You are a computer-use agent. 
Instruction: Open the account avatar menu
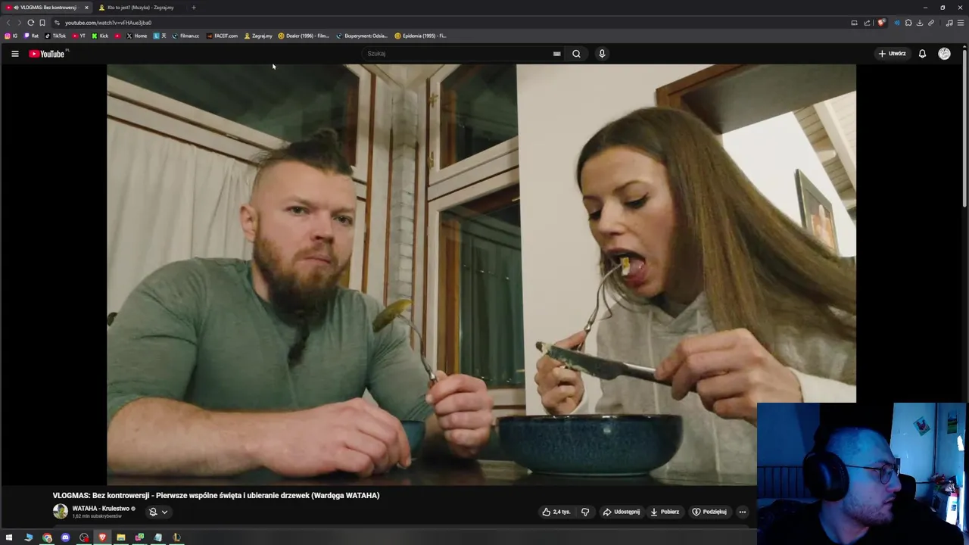[944, 54]
